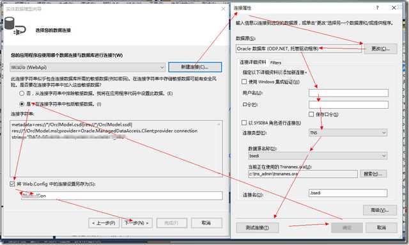Select the 否 exclude sensitive data radio button

coord(22,93)
